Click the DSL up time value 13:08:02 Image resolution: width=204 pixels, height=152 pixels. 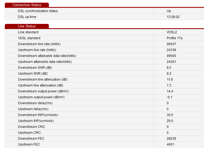pyautogui.click(x=173, y=17)
